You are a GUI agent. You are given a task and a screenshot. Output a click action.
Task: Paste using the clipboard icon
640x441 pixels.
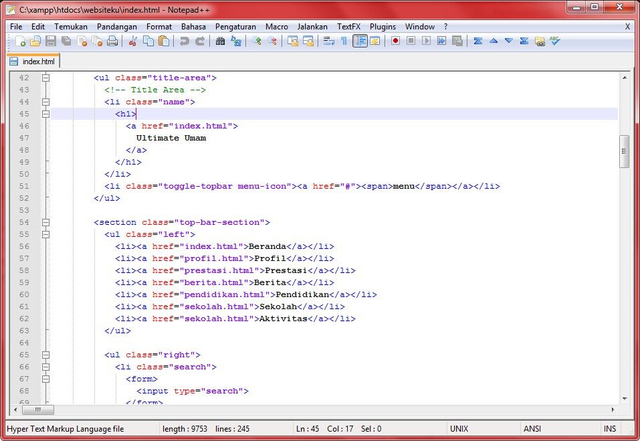point(164,41)
